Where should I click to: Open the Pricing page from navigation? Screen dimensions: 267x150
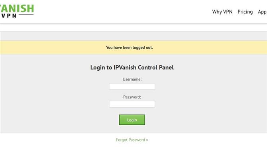tap(245, 12)
